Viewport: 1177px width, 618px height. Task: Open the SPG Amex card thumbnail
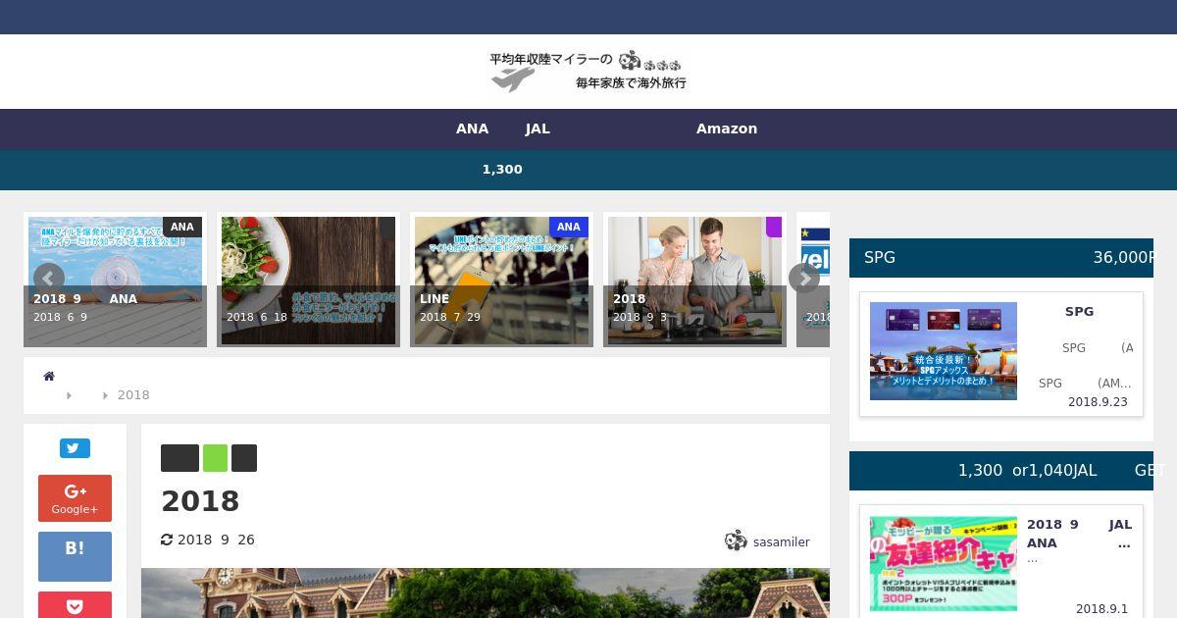(944, 351)
